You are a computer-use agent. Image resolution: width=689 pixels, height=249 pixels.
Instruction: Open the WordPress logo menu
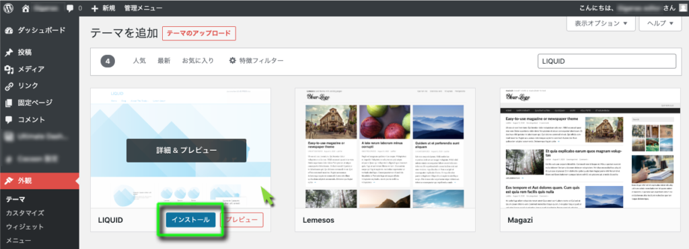pos(9,8)
